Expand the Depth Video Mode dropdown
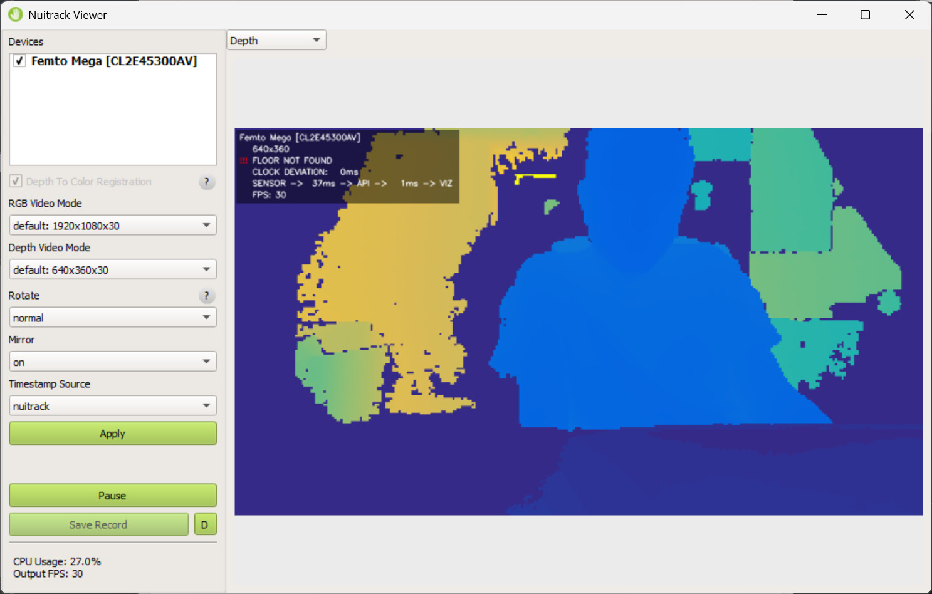Screen dimensions: 932x594 [x=113, y=270]
